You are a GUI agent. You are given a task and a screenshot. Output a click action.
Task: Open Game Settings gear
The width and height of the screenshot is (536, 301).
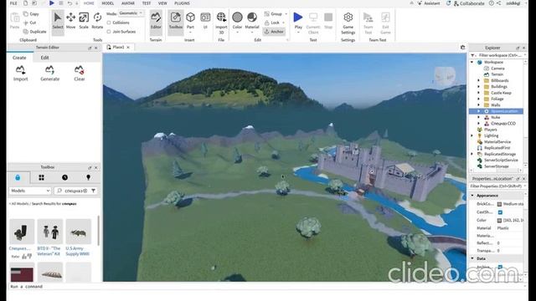pos(348,23)
